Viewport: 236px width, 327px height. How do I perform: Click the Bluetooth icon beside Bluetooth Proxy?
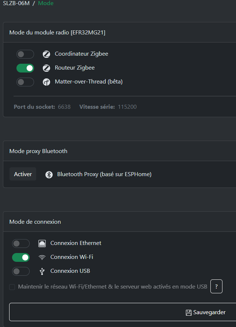pos(49,175)
